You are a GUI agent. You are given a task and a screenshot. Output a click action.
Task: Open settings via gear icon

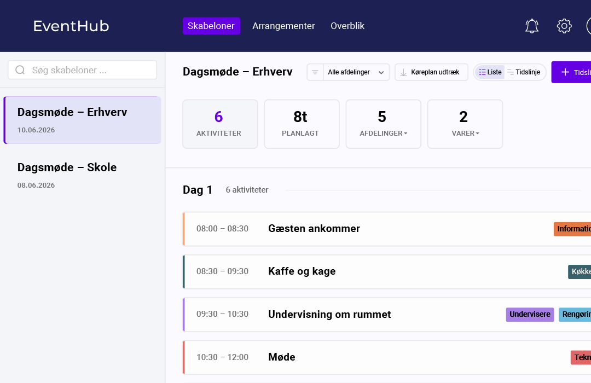point(564,26)
